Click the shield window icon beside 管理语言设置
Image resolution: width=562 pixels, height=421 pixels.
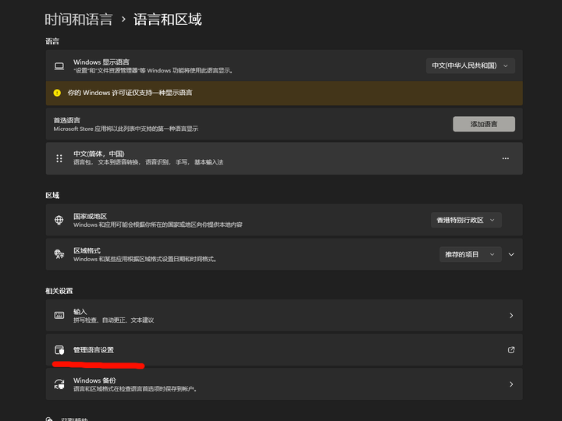point(59,350)
